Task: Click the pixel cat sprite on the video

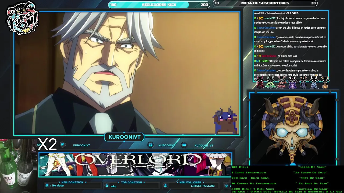Action: [x=225, y=120]
